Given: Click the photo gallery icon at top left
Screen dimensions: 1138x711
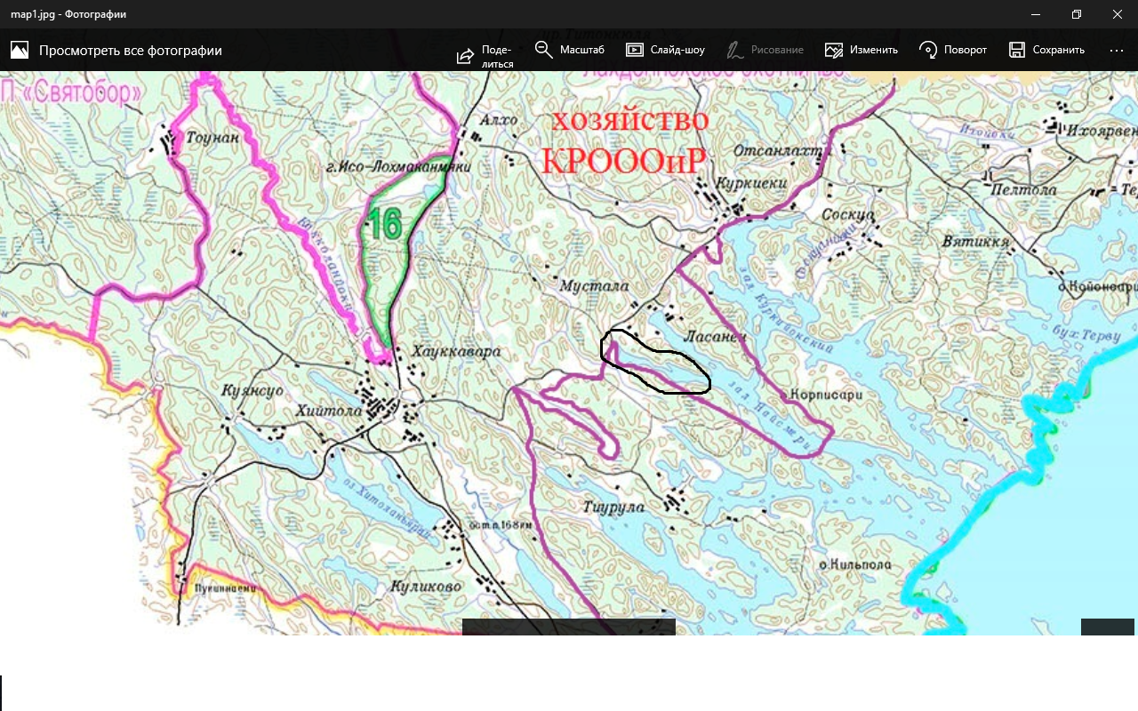Looking at the screenshot, I should tap(20, 50).
